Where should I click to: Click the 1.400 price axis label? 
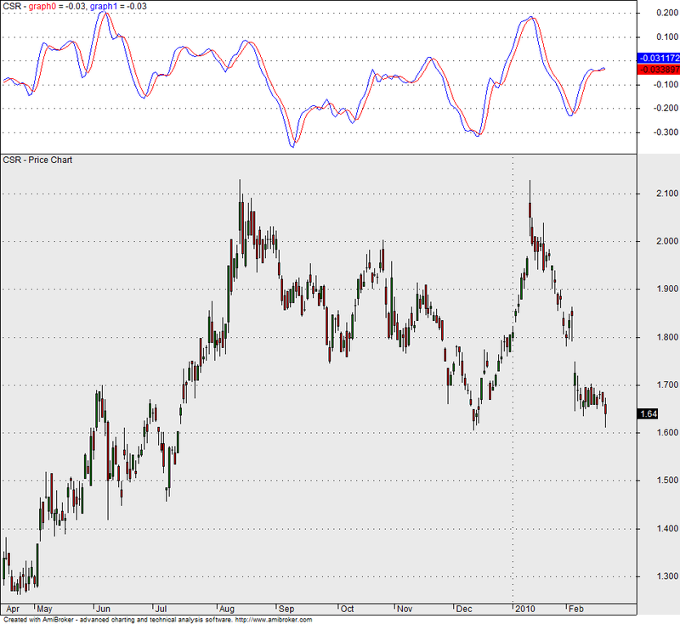click(x=667, y=528)
